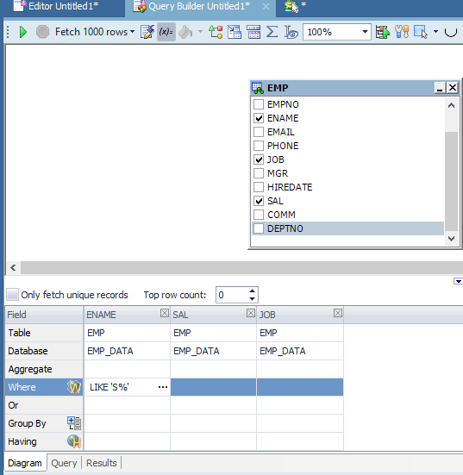Expand the 100% zoom combo box
Viewport: 463px width, 475px height.
[x=365, y=32]
